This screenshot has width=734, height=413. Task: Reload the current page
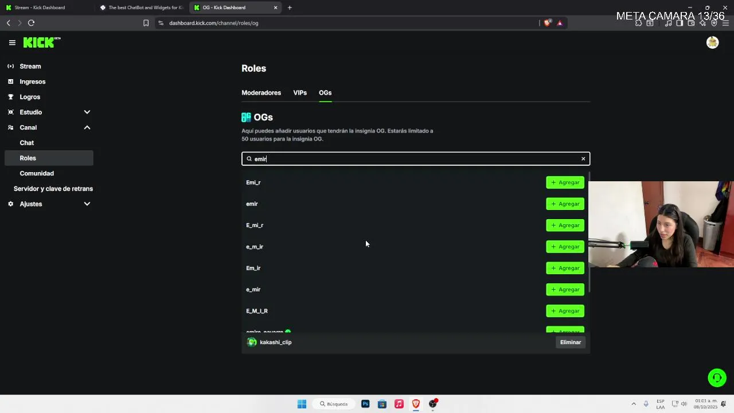coord(31,23)
